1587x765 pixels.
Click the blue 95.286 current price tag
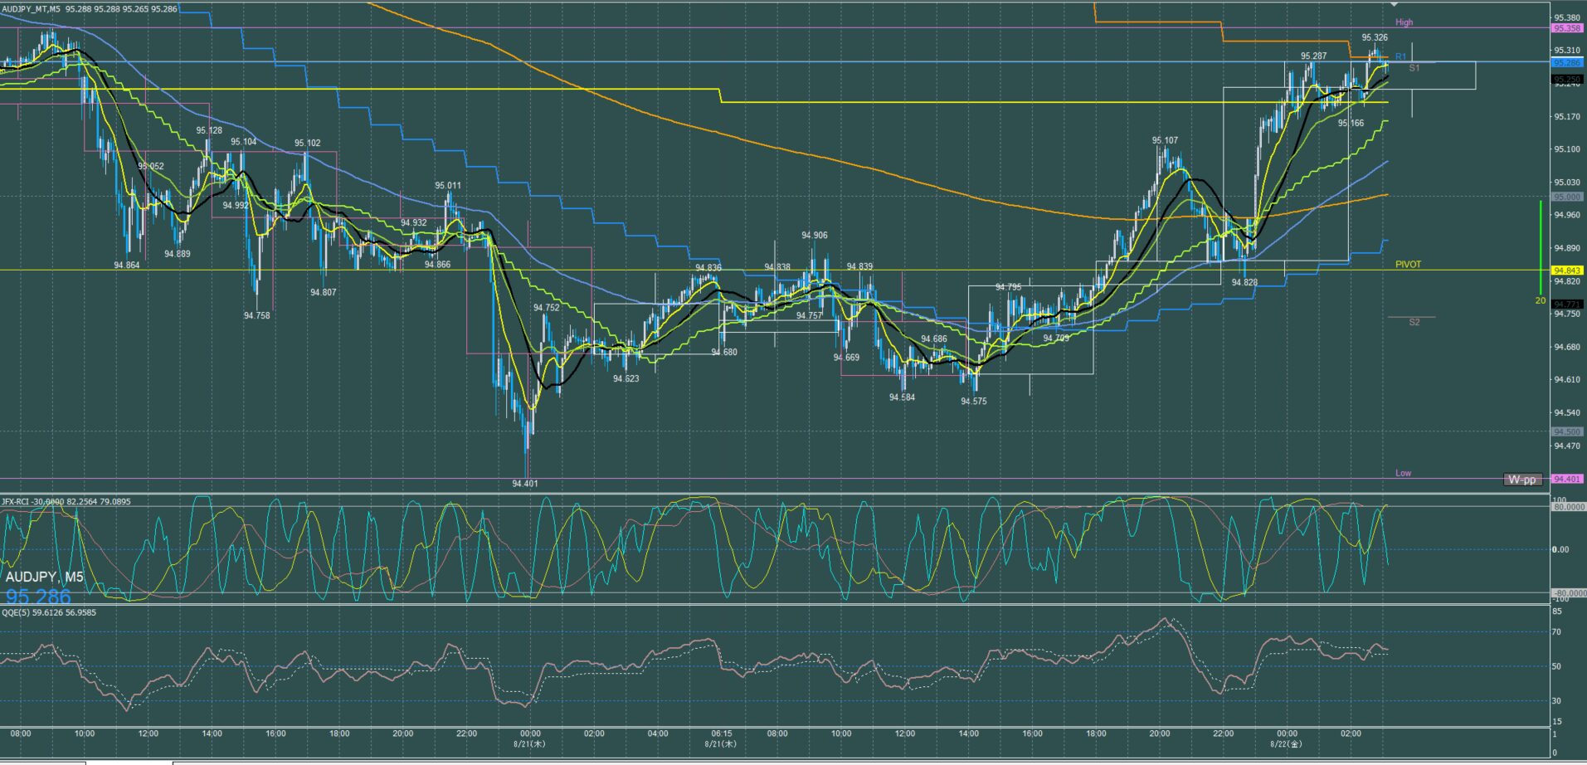click(x=1567, y=62)
